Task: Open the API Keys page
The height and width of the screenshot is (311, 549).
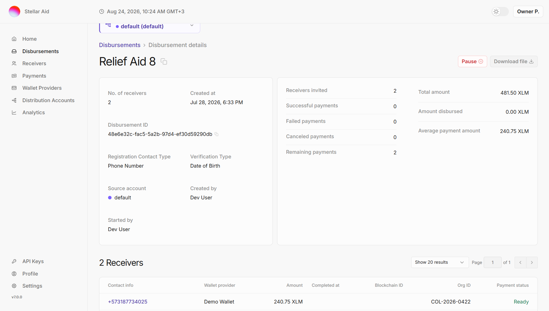Action: coord(33,261)
